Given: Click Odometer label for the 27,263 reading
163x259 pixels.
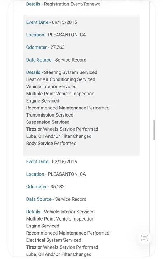Looking at the screenshot, I should click(x=36, y=47).
